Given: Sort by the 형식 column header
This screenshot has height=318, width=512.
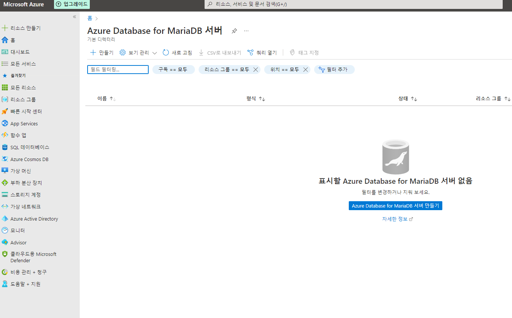Looking at the screenshot, I should coord(256,99).
